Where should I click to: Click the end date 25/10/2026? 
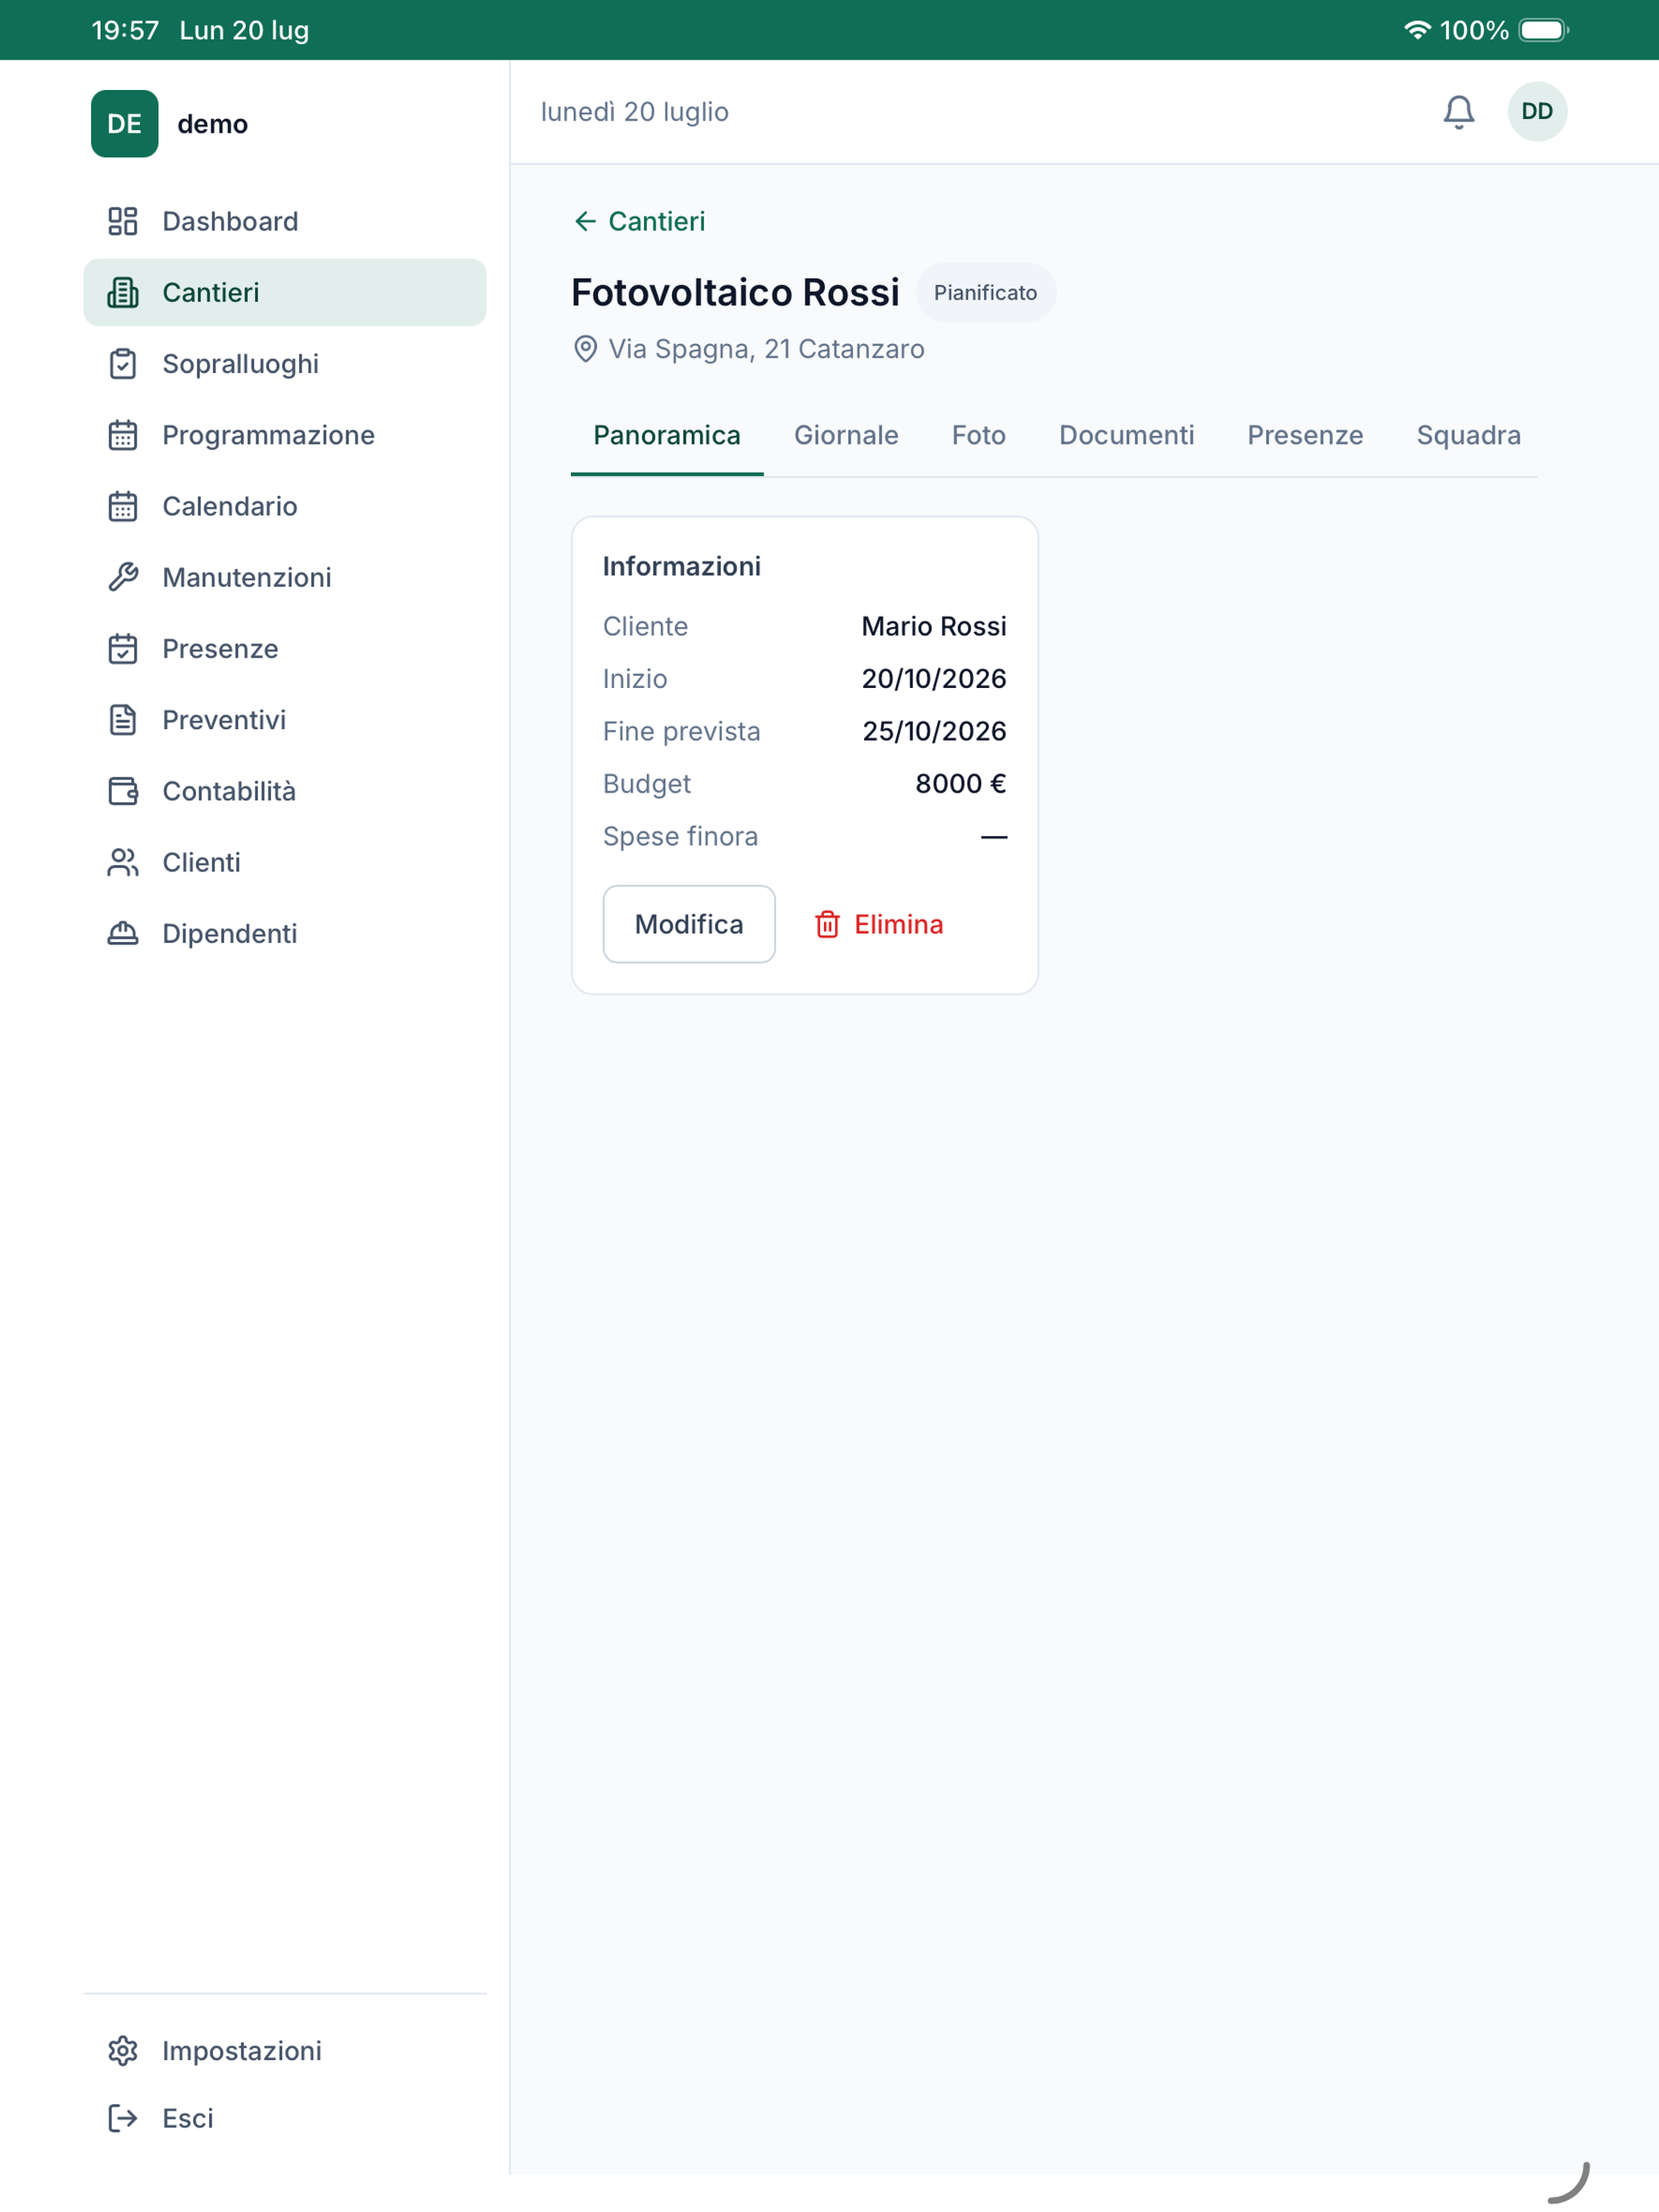(934, 731)
